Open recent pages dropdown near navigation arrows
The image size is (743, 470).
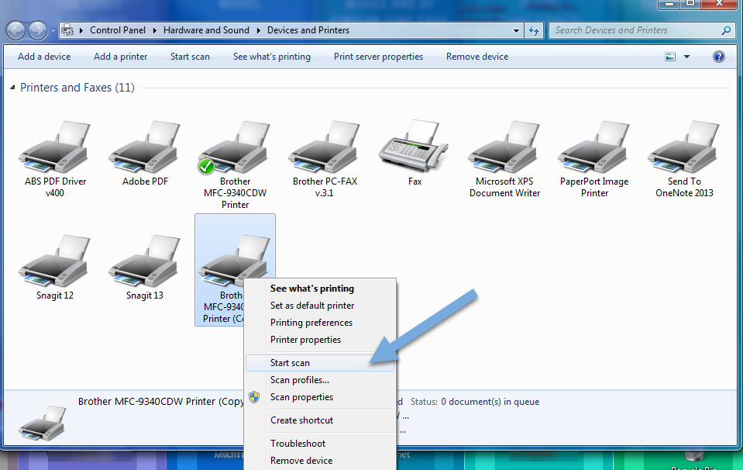[53, 31]
